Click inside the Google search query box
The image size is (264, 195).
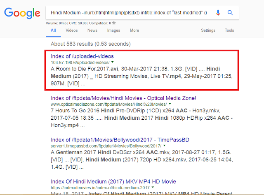pos(128,12)
